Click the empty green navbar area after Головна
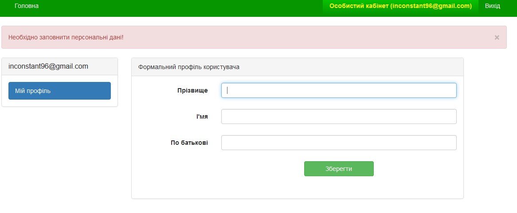The width and height of the screenshot is (517, 213). tap(177, 8)
